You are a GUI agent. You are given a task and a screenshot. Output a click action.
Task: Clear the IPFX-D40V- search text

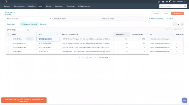click(28, 30)
